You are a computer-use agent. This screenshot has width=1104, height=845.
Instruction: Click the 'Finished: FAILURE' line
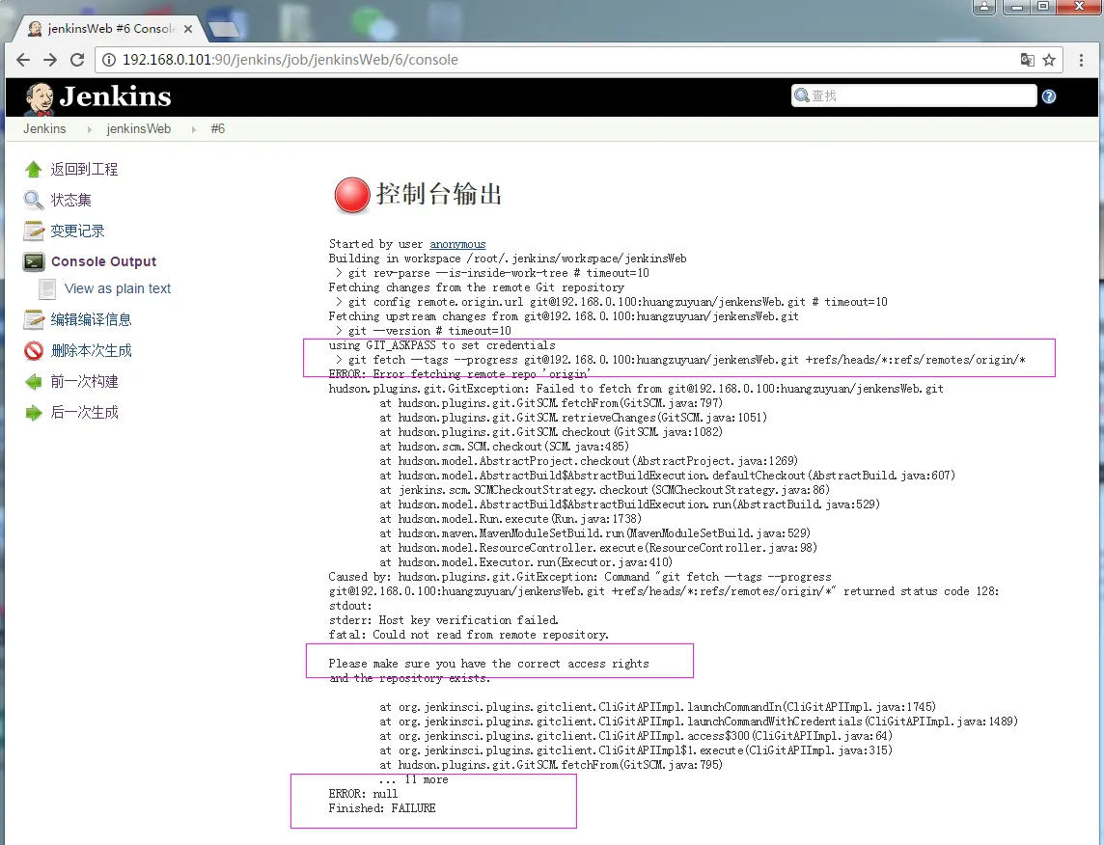[381, 808]
